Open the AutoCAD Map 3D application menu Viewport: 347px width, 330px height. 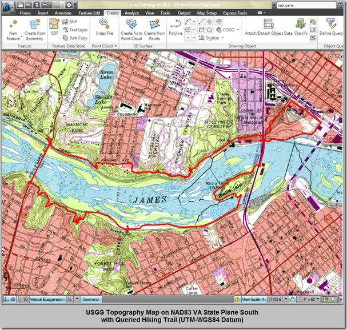click(x=8, y=7)
